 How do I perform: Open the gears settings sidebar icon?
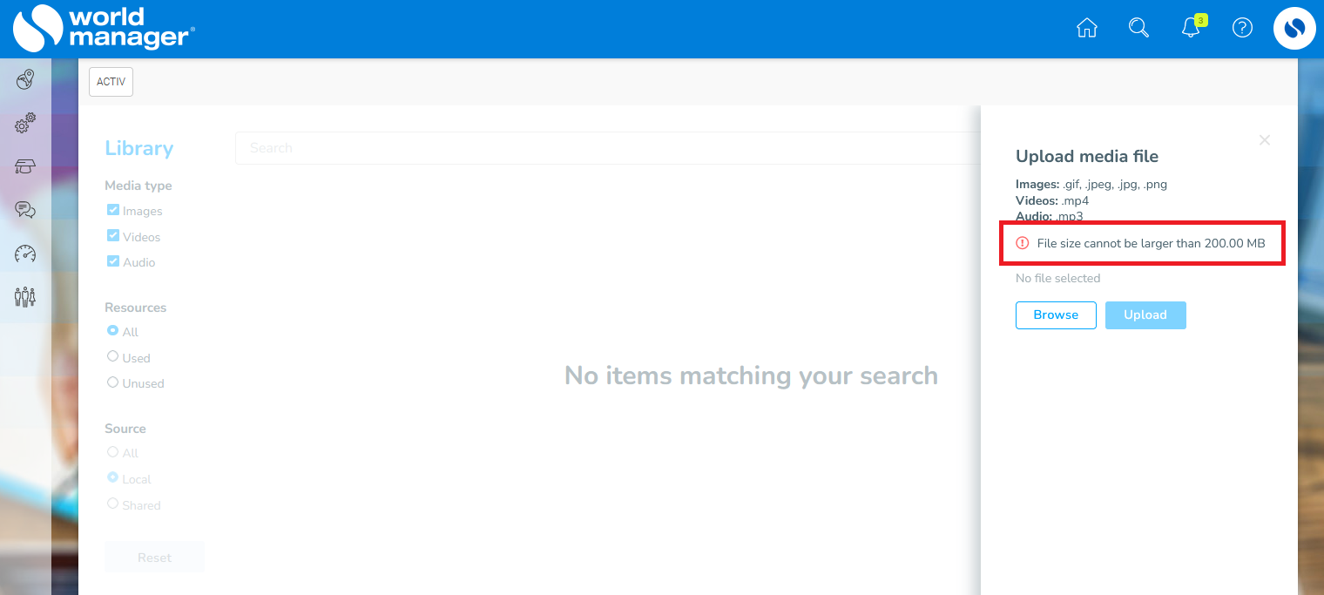point(25,123)
